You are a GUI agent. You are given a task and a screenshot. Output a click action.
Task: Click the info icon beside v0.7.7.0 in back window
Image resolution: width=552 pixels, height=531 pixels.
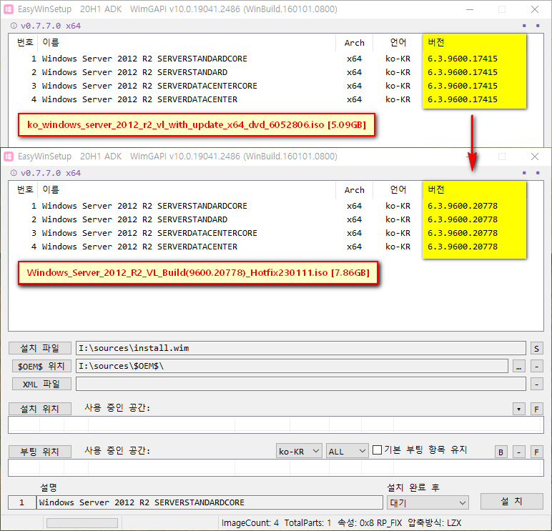point(14,26)
